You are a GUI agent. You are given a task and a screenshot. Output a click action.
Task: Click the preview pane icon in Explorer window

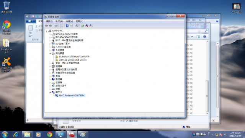point(198,37)
